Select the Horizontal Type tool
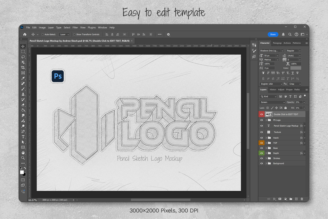Image resolution: width=328 pixels, height=219 pixels. (x=23, y=137)
